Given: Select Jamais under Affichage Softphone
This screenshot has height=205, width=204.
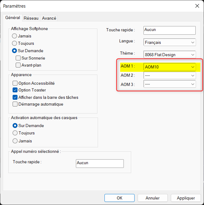Looking at the screenshot, I should 14,36.
